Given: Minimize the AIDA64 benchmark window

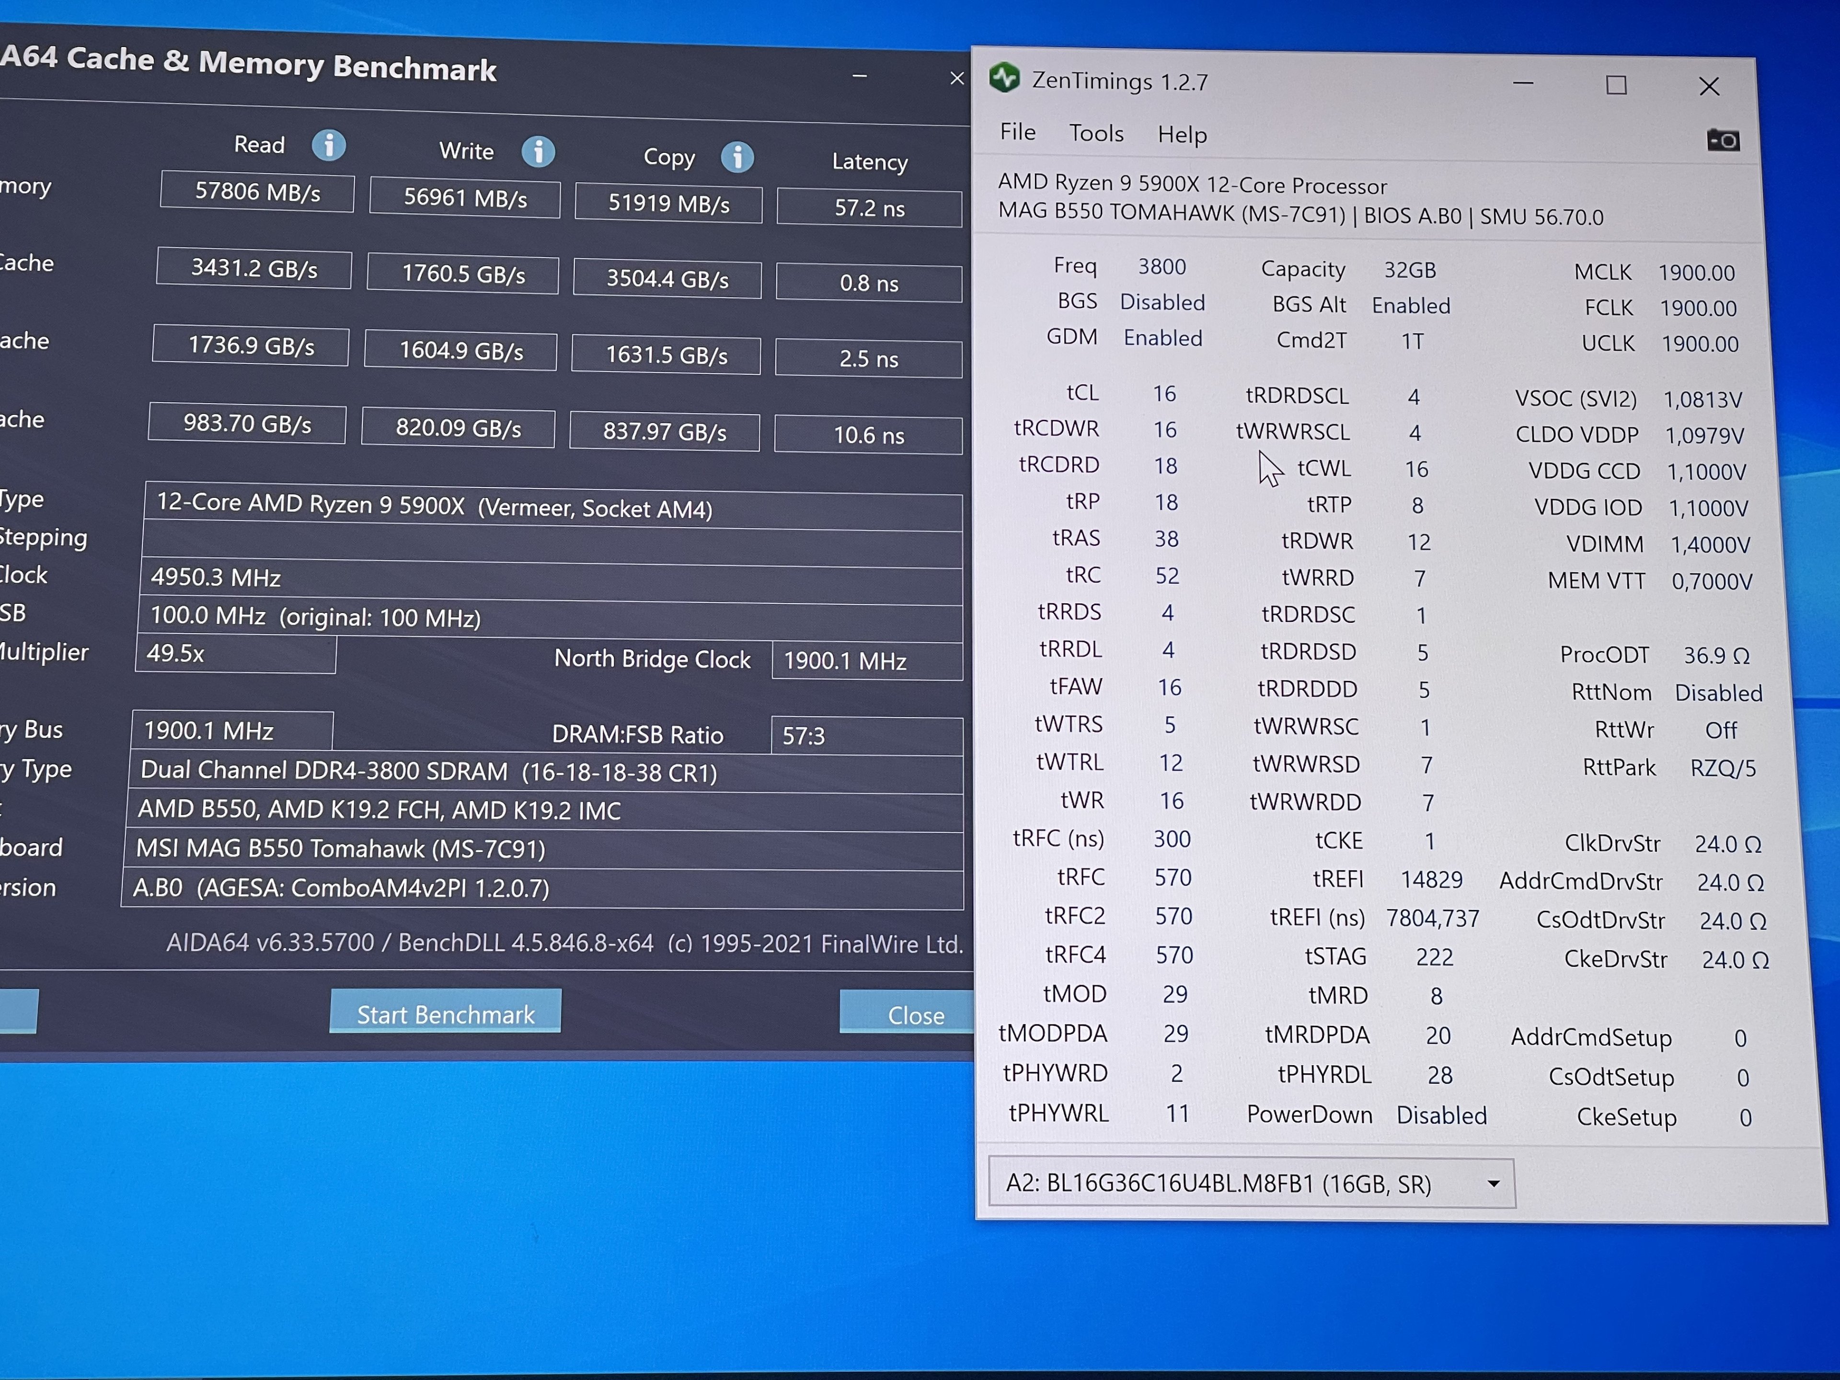Looking at the screenshot, I should click(859, 77).
